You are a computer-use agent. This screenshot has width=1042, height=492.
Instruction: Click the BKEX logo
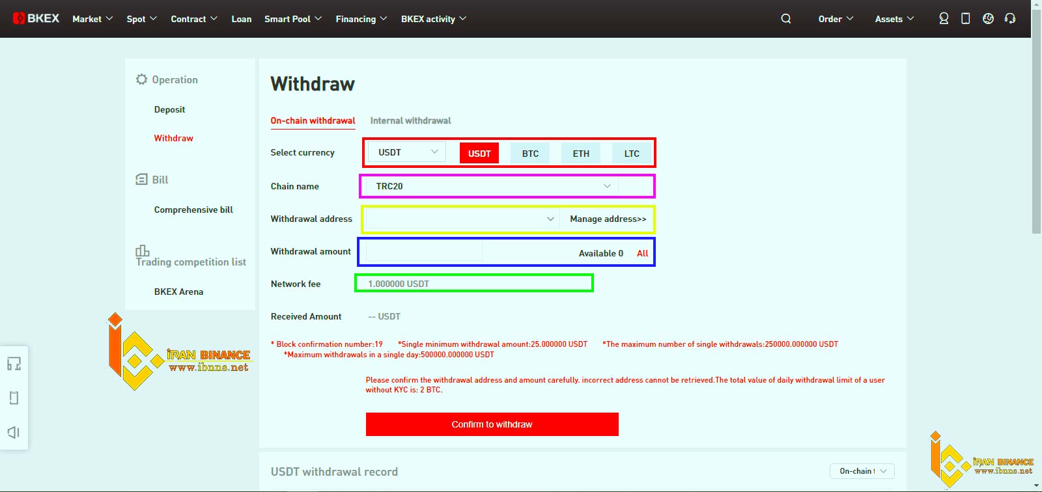click(36, 18)
